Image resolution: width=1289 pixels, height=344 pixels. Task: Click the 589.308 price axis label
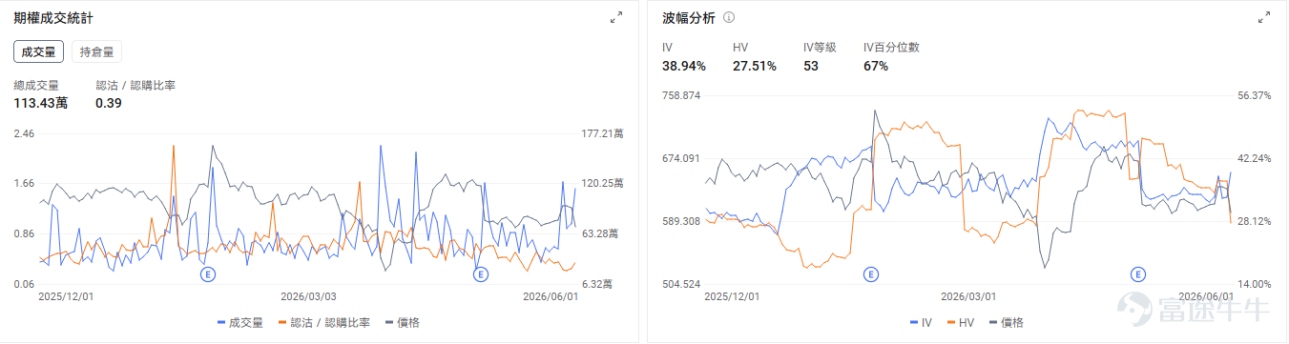coord(680,221)
